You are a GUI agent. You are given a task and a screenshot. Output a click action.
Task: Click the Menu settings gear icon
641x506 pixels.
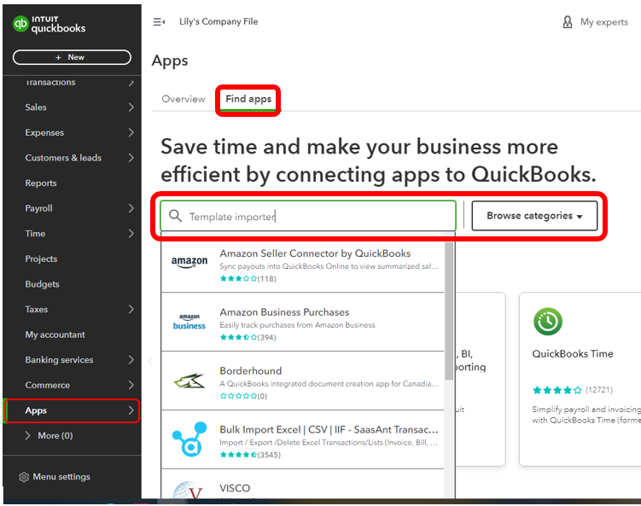tap(24, 477)
